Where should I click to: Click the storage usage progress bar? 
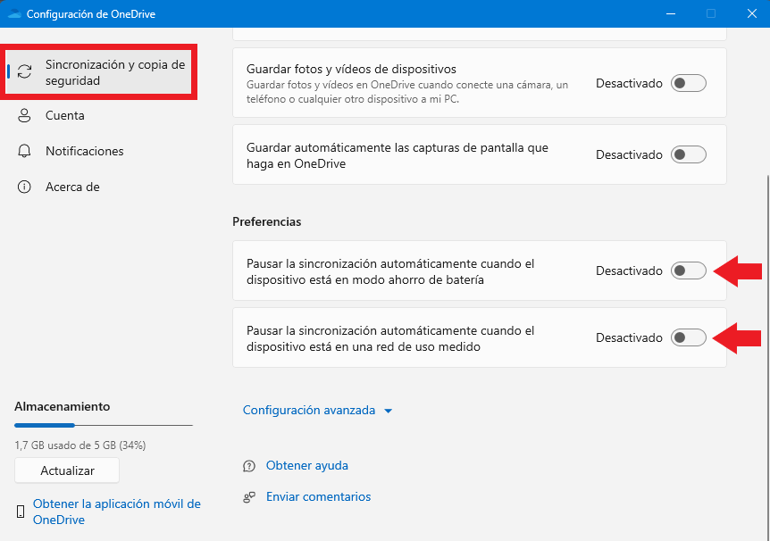(104, 425)
